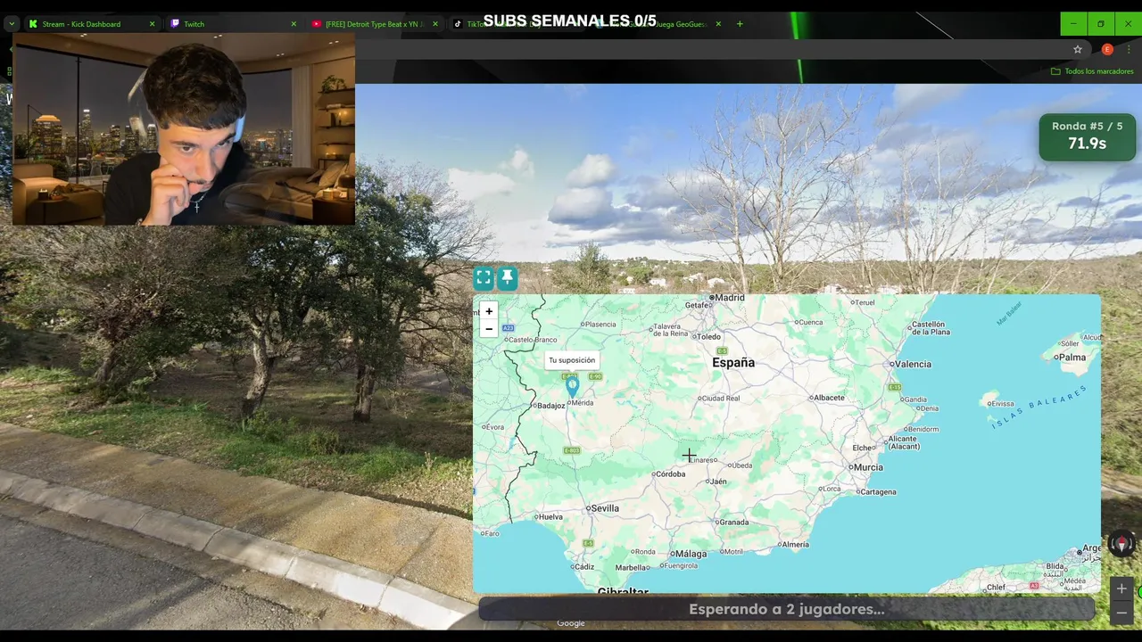Close the Kick Dashboard tab
Image resolution: width=1142 pixels, height=642 pixels.
point(152,24)
